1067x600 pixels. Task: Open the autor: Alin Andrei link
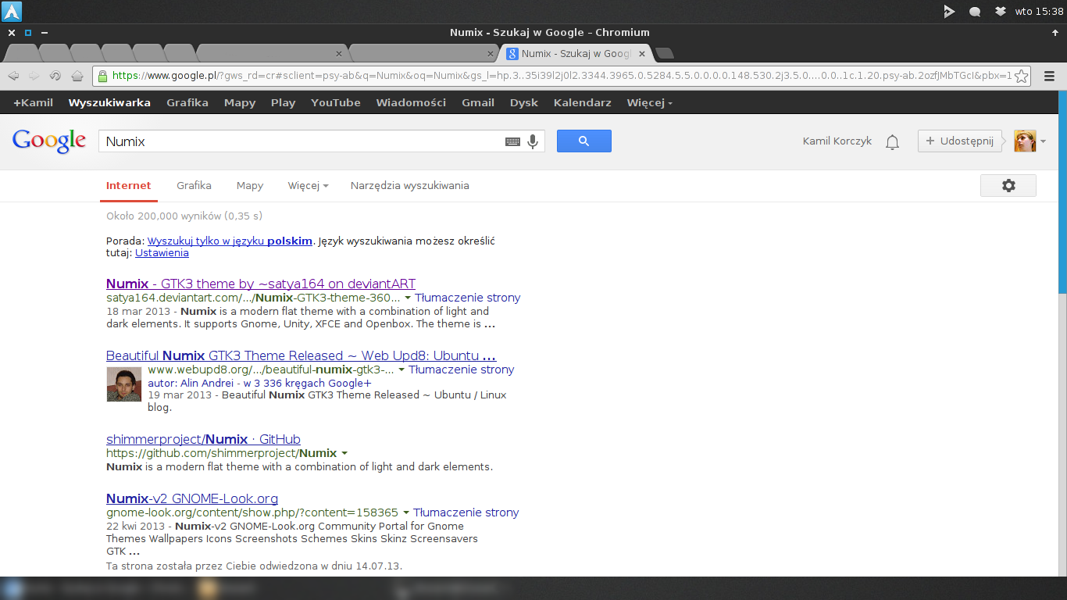click(x=191, y=383)
